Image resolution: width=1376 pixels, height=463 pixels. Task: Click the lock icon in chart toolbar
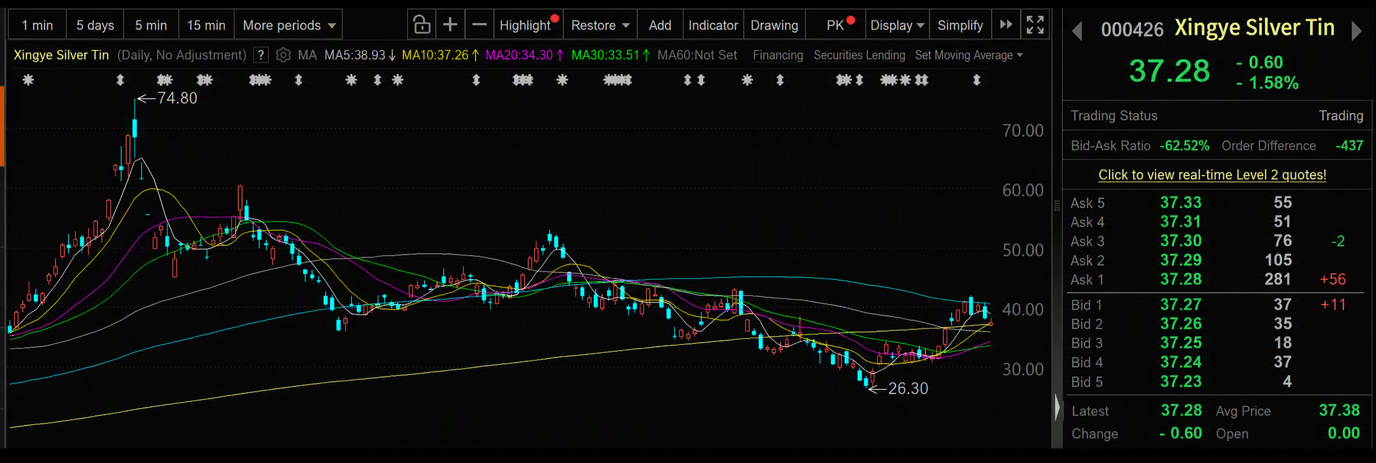(421, 25)
